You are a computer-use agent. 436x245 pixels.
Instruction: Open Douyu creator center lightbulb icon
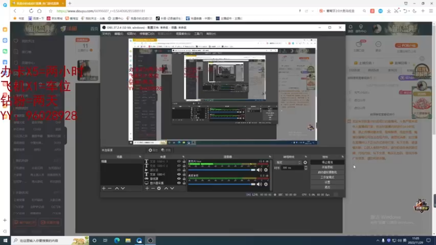361,28
